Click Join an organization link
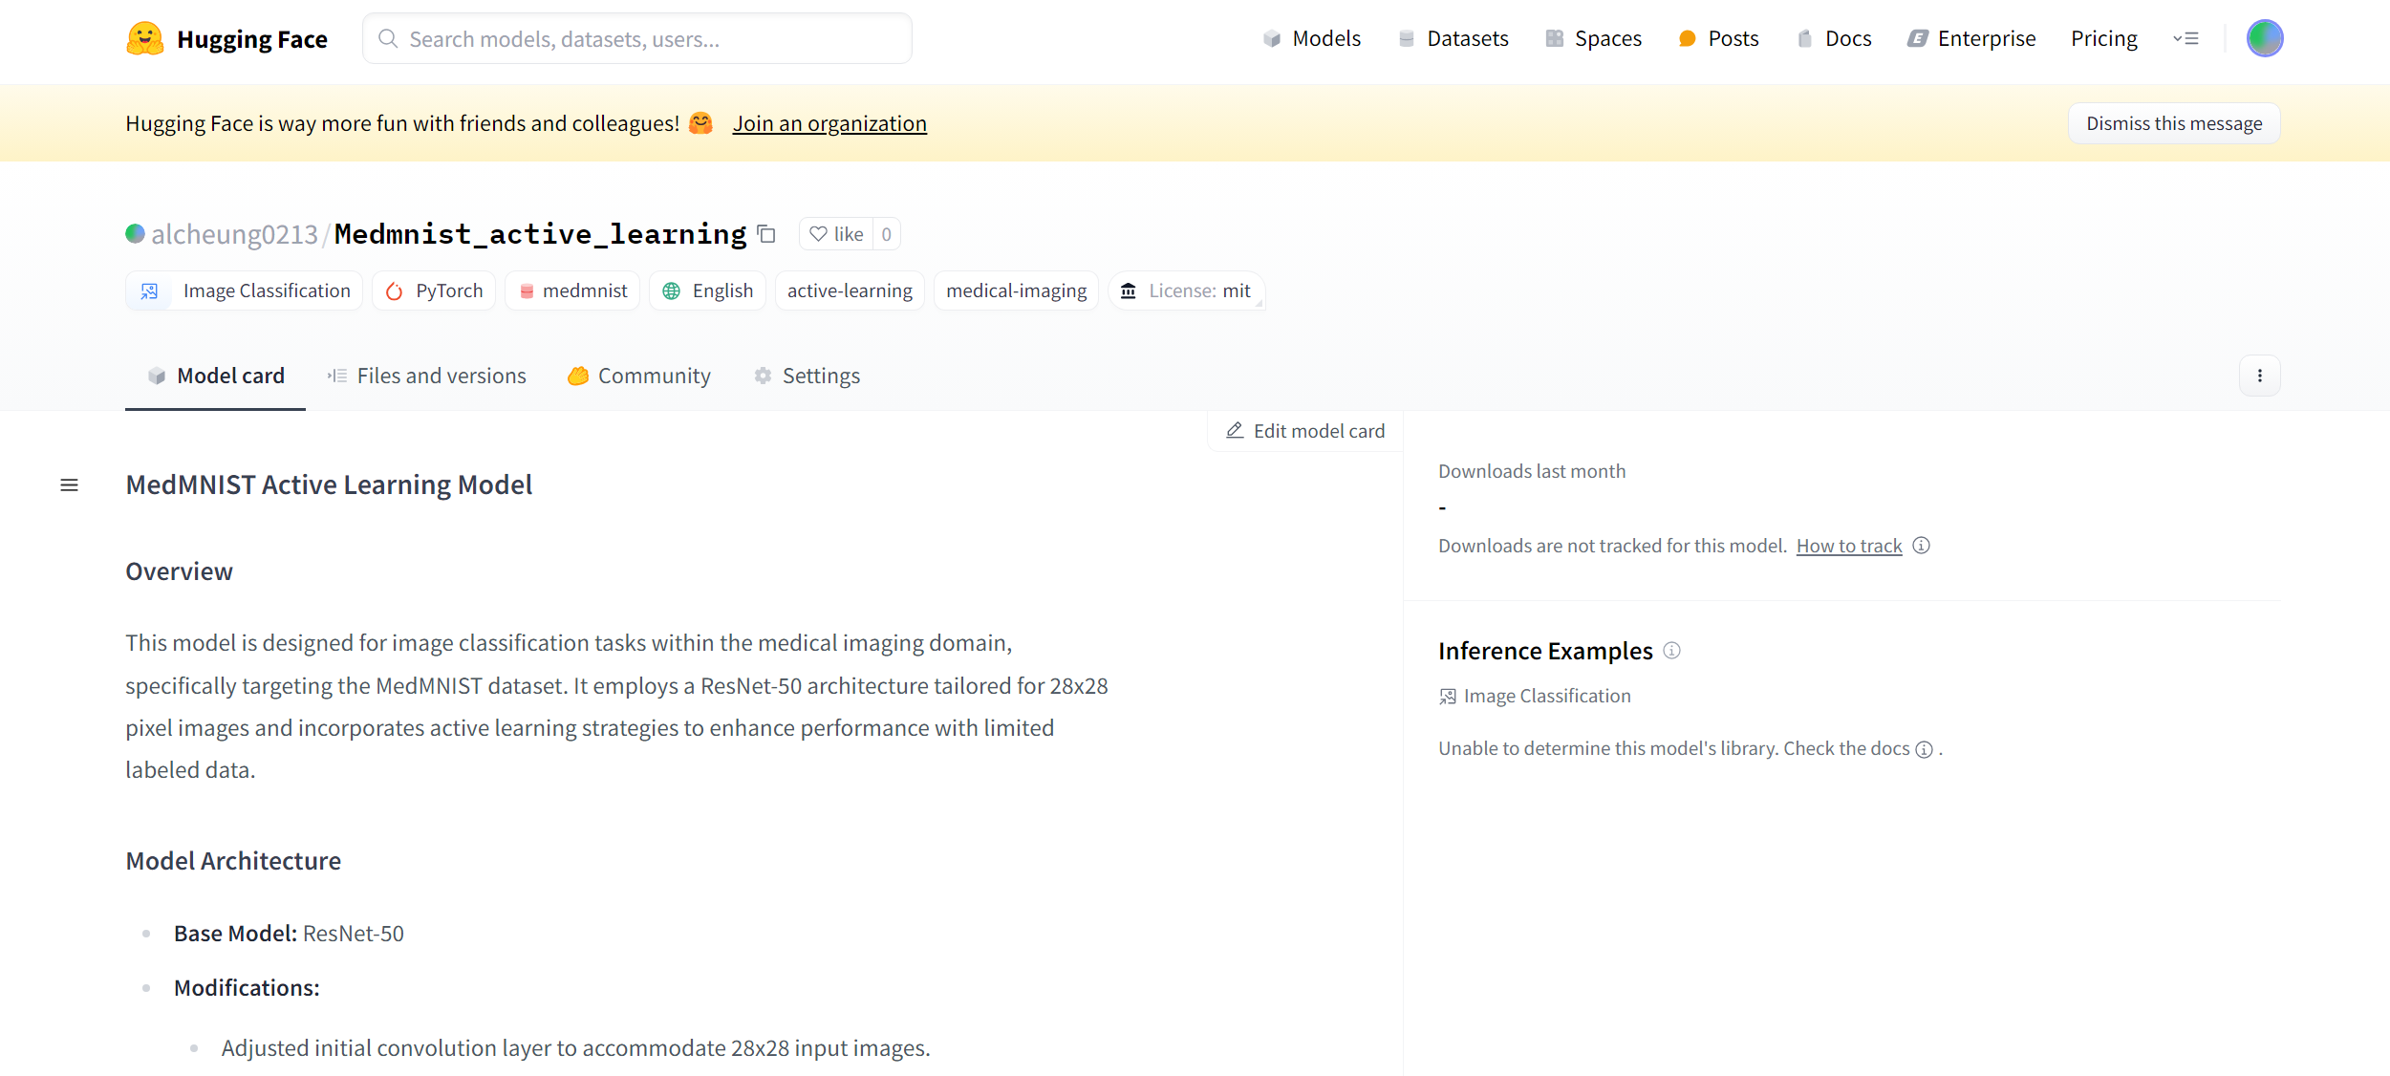This screenshot has height=1076, width=2390. (x=829, y=124)
